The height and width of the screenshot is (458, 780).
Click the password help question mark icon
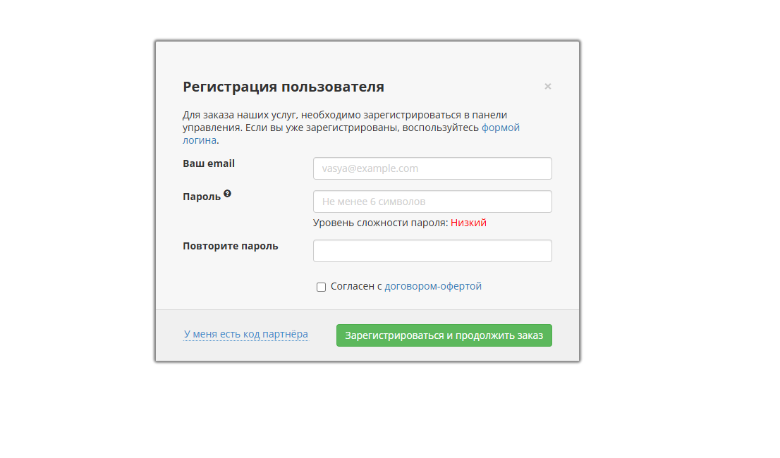click(x=227, y=194)
